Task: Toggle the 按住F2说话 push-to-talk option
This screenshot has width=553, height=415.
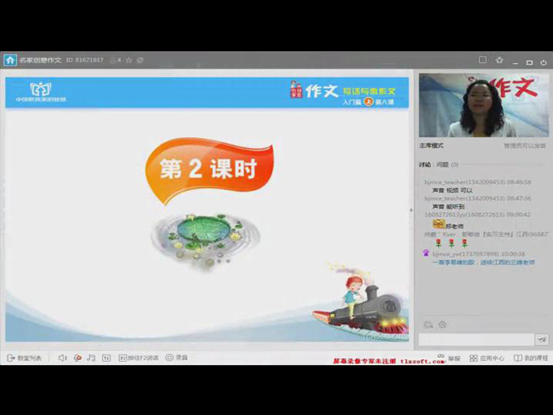Action: (138, 358)
